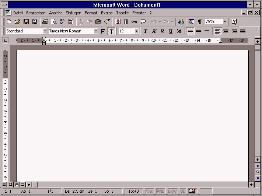Print the document using printer icon
The image size is (262, 196).
[45, 22]
